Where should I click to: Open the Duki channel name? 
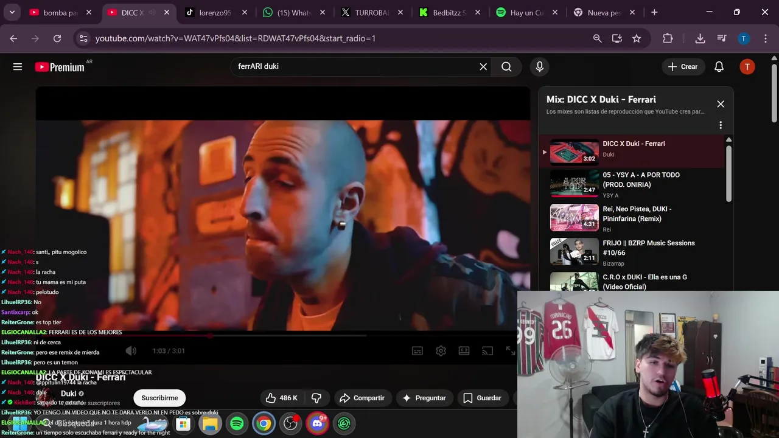click(68, 394)
